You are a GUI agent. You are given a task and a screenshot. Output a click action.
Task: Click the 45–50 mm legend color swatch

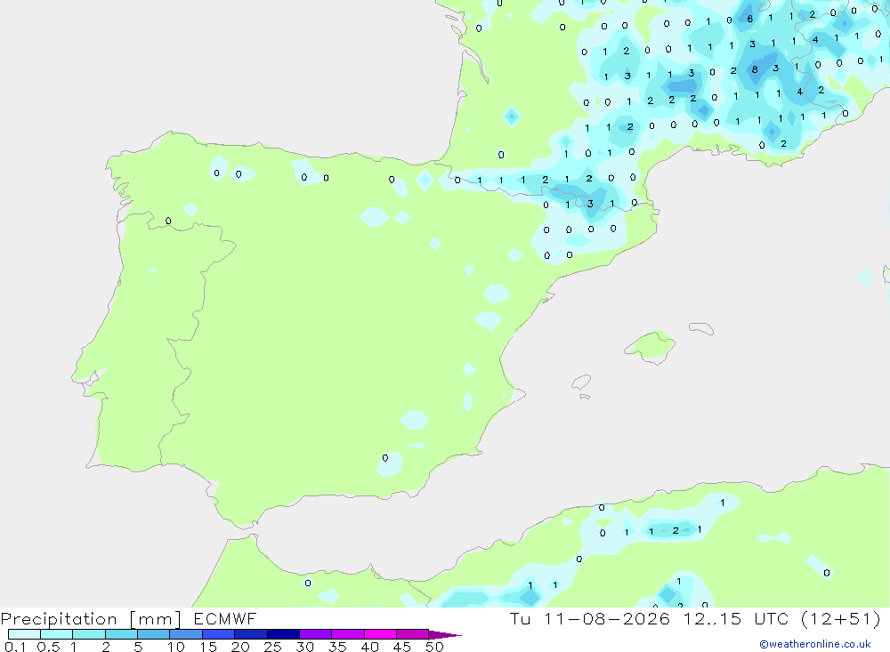[x=413, y=634]
